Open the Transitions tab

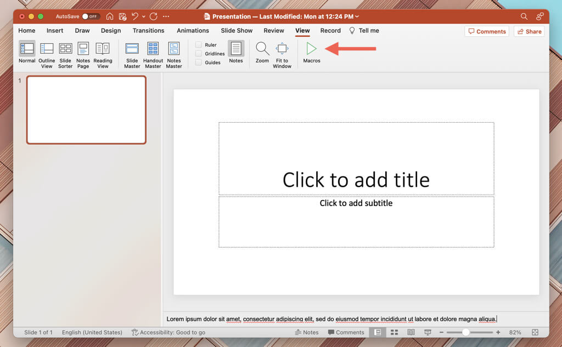pyautogui.click(x=148, y=31)
